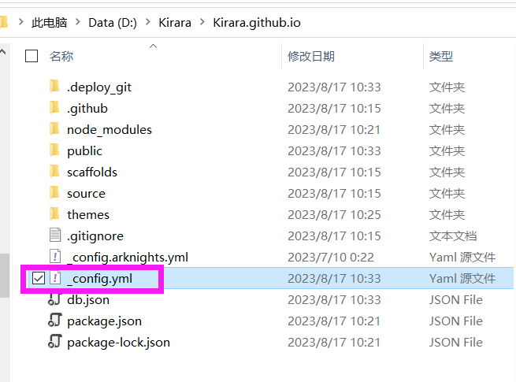Click the db.json file icon
Screen dimensions: 516x382
(54, 299)
